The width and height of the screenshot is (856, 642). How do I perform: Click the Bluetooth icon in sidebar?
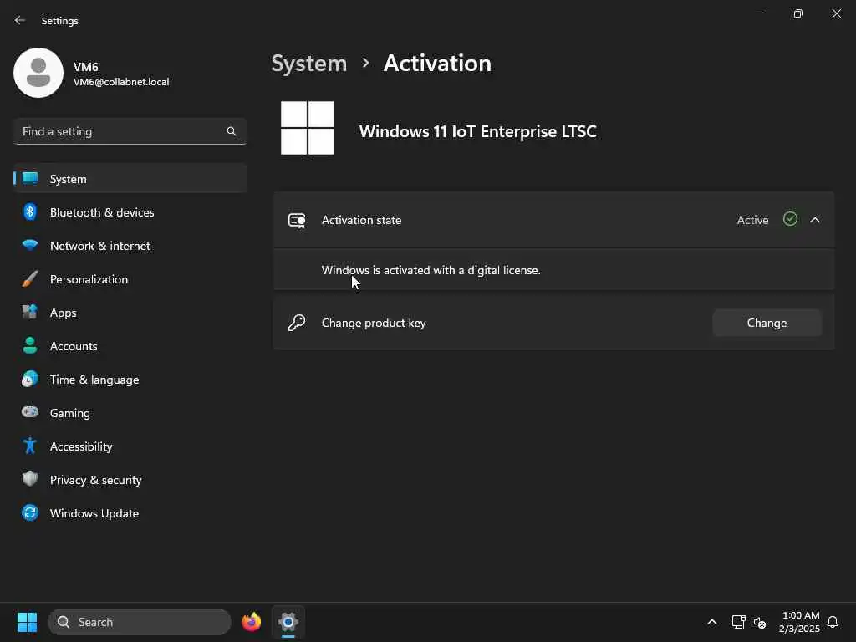pyautogui.click(x=31, y=211)
